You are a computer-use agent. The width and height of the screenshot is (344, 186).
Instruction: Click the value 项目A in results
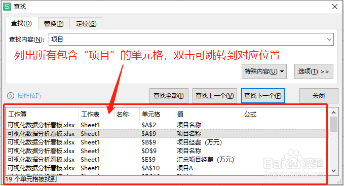click(x=185, y=168)
